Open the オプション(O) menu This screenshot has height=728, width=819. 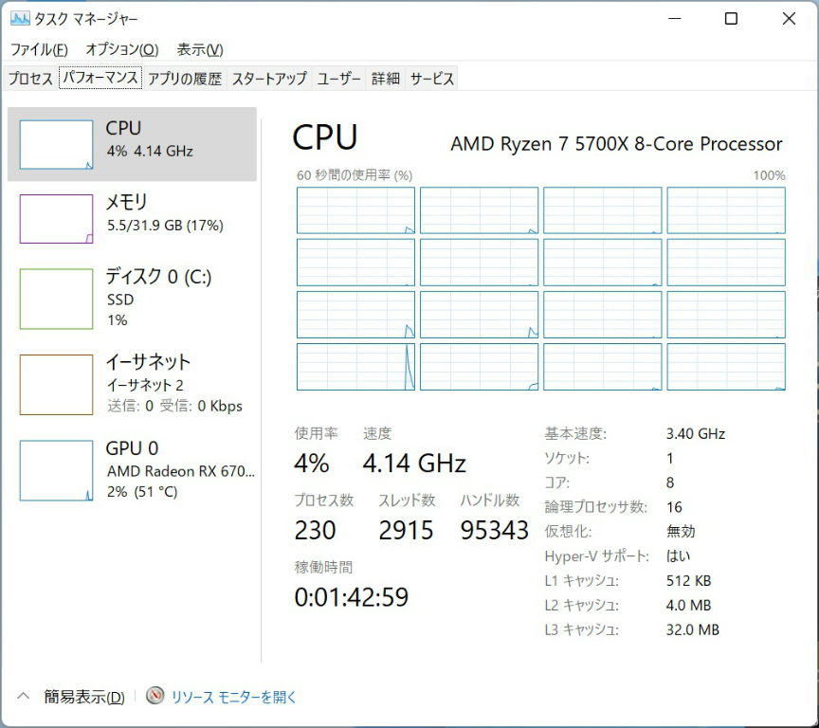pyautogui.click(x=121, y=49)
